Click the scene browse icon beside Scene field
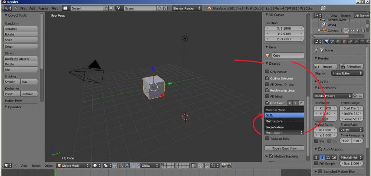Viewport: 371px width, 176px height. (x=120, y=8)
